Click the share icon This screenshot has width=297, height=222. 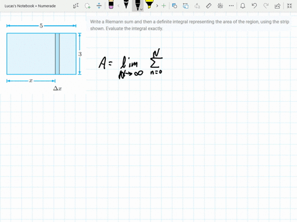(278, 6)
